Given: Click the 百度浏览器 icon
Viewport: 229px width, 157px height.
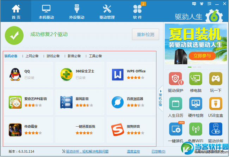Looking at the screenshot, I should point(118,102).
